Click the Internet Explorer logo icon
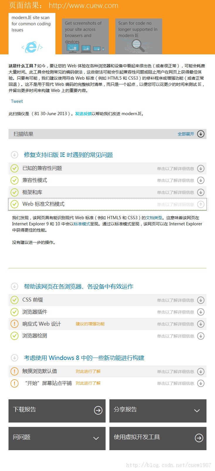This screenshot has height=471, width=215. click(x=32, y=47)
